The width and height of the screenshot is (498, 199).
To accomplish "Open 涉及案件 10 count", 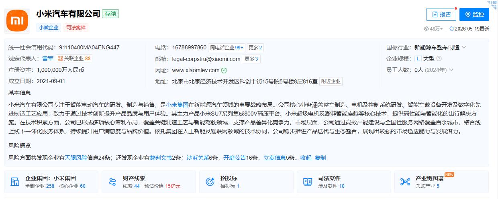I will (x=331, y=186).
